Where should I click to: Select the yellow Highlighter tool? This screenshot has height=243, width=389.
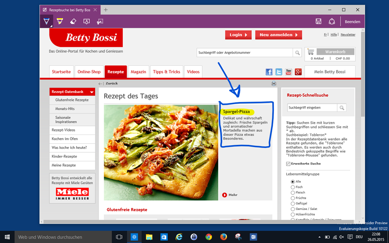60,21
